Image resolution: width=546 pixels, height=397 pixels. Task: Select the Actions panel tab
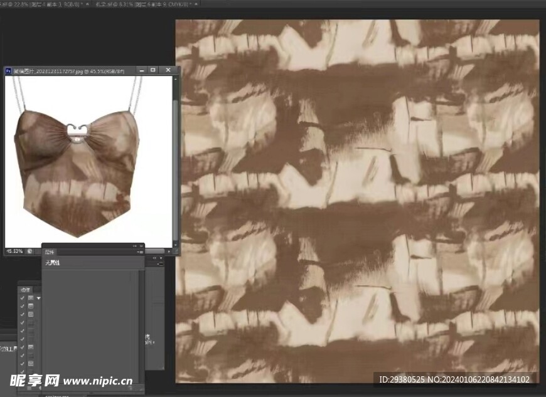point(25,289)
